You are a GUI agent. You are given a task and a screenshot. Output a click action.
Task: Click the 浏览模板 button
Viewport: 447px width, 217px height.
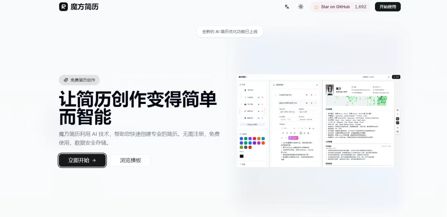pos(130,160)
